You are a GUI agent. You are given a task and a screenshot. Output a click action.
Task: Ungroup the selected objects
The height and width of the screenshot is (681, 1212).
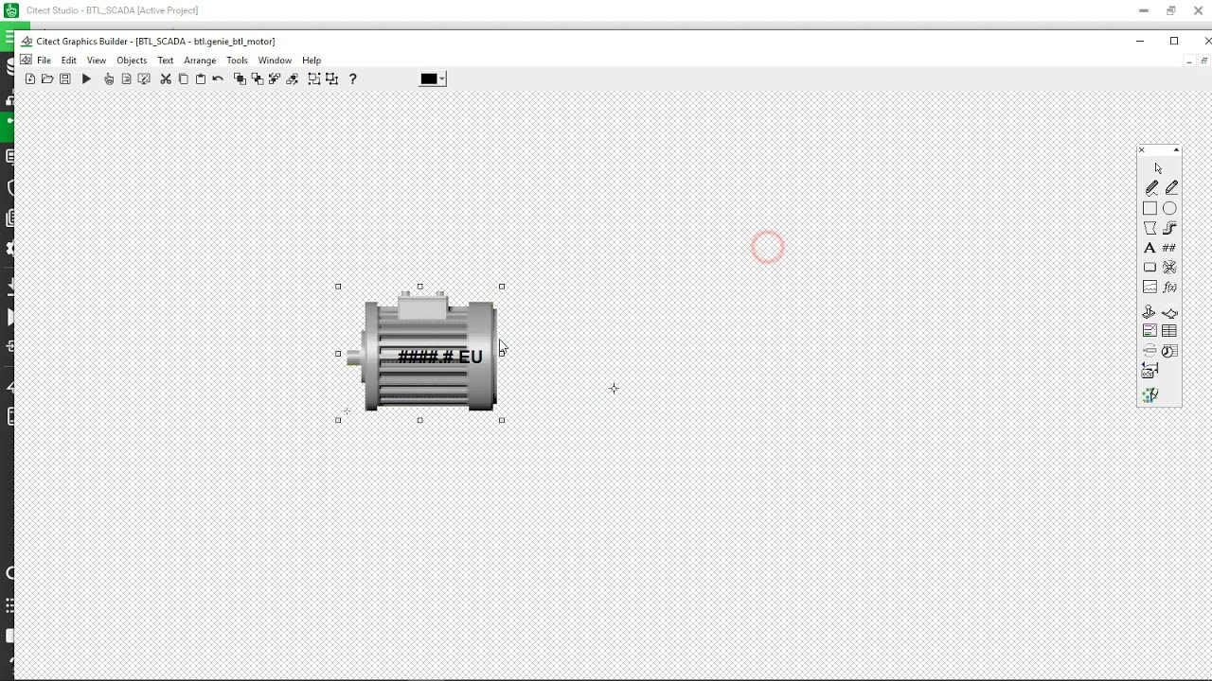(292, 79)
